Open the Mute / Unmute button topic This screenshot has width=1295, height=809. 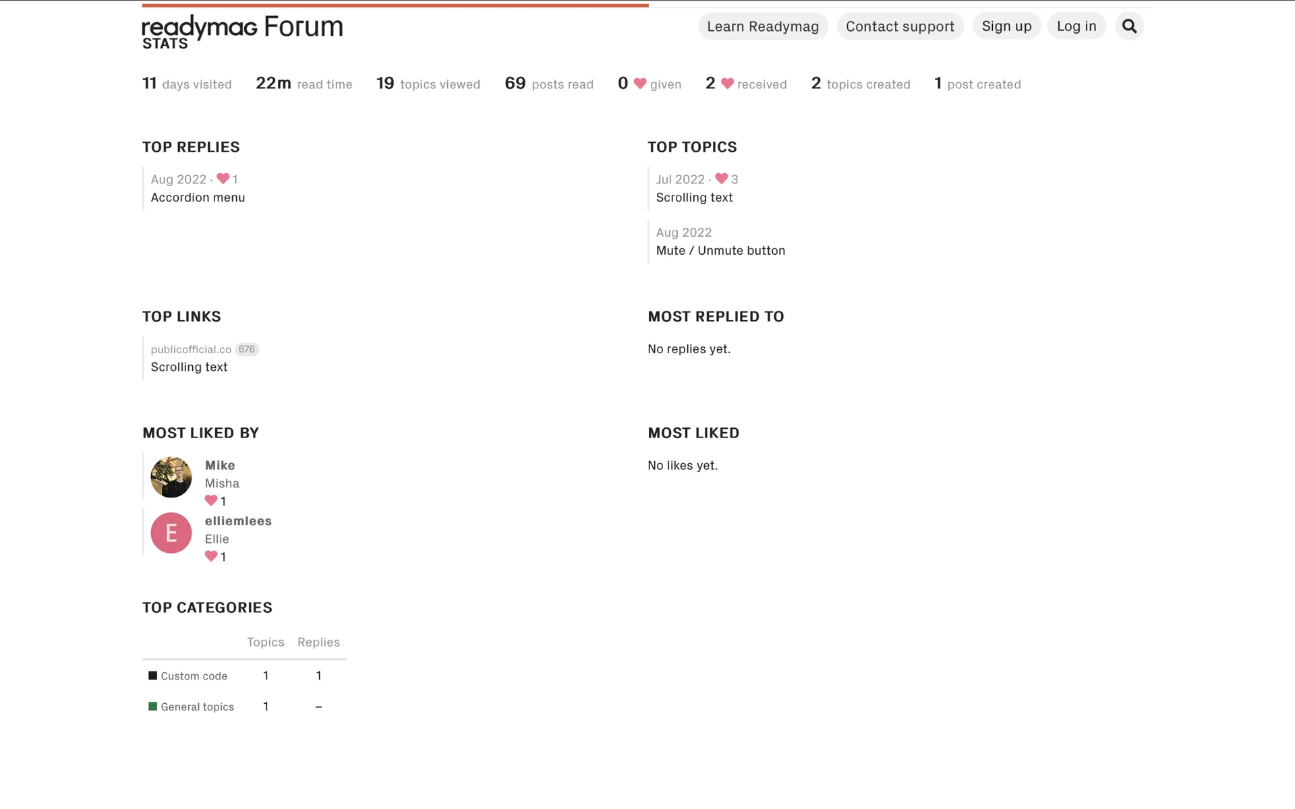coord(720,251)
